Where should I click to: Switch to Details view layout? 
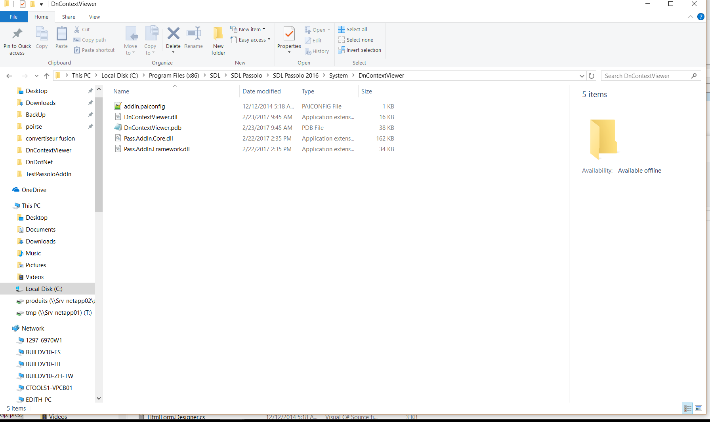[687, 408]
